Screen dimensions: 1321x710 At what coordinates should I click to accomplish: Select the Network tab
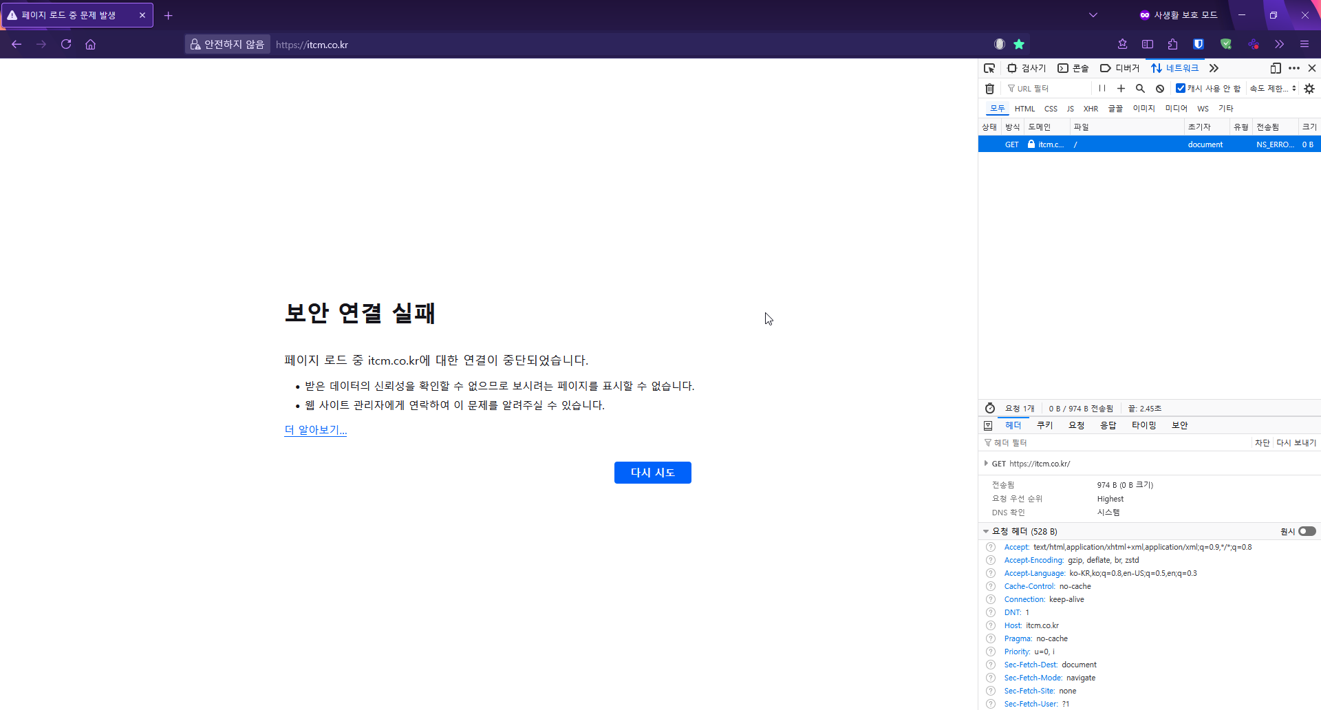pyautogui.click(x=1175, y=68)
